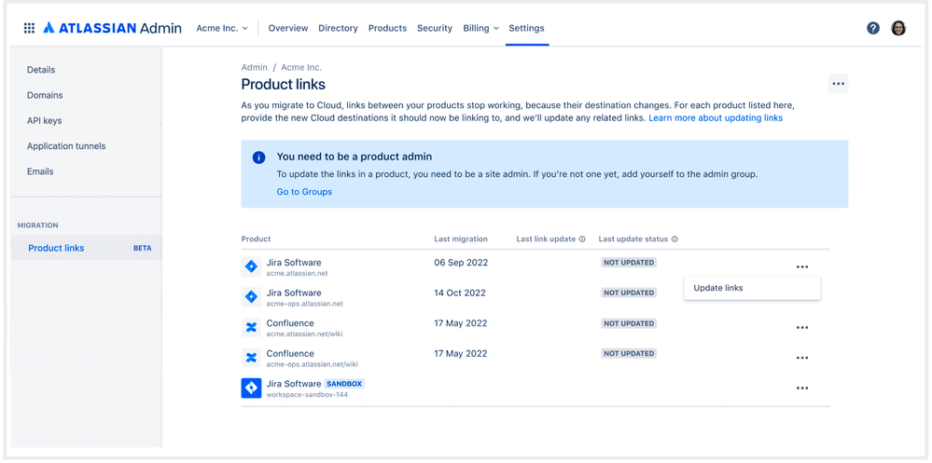The height and width of the screenshot is (463, 932).
Task: Click the Last migration column header
Action: pyautogui.click(x=461, y=239)
